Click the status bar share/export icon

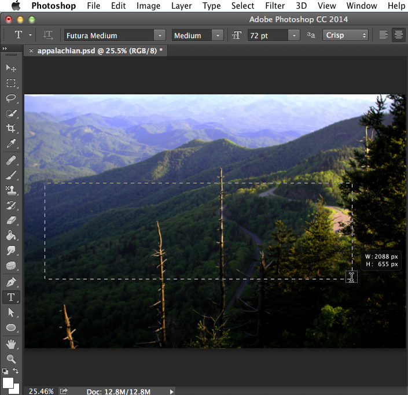point(64,391)
